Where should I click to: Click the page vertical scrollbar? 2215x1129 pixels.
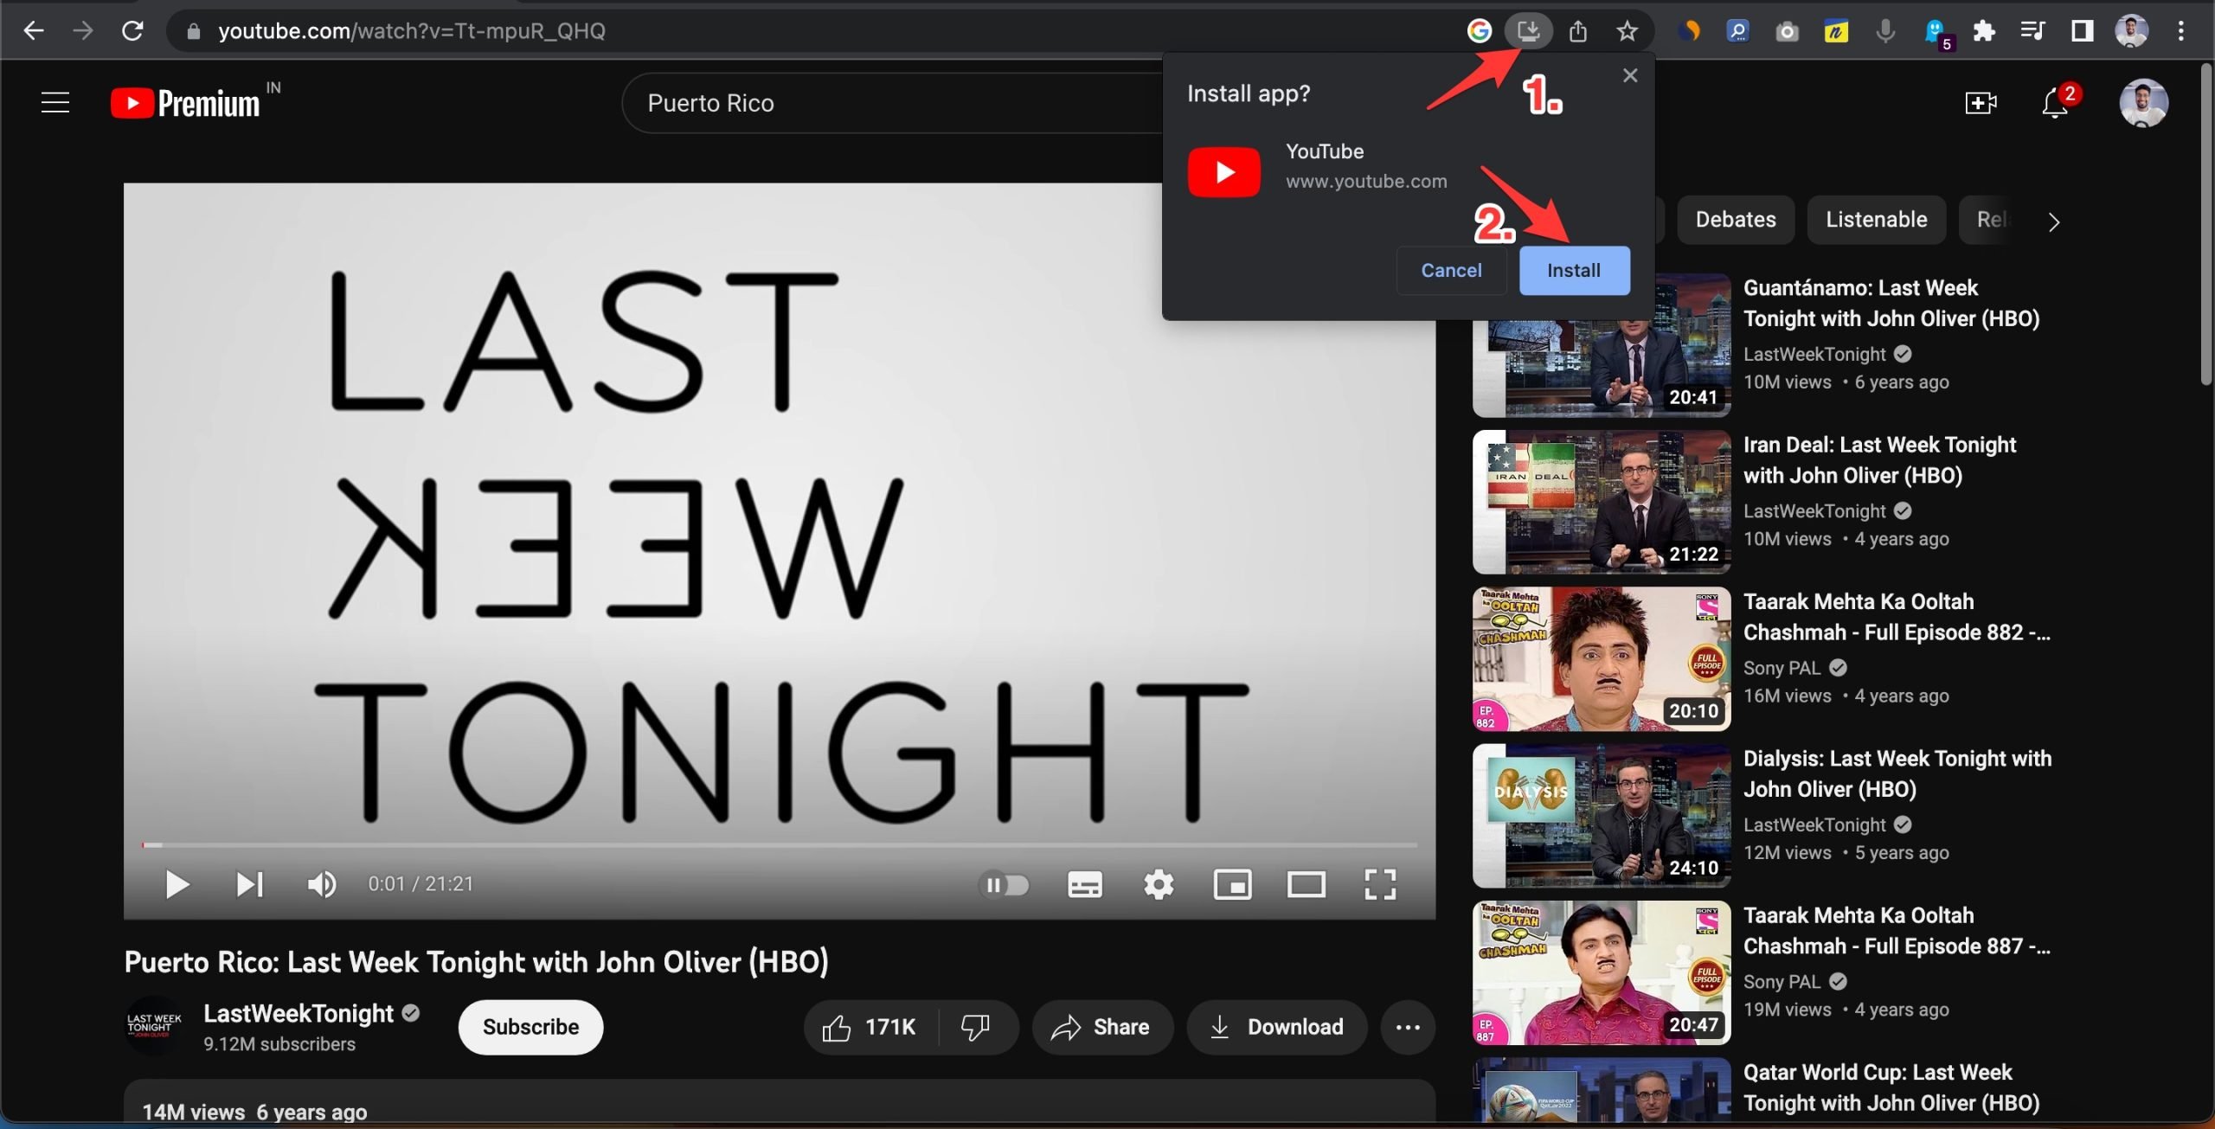point(2205,225)
